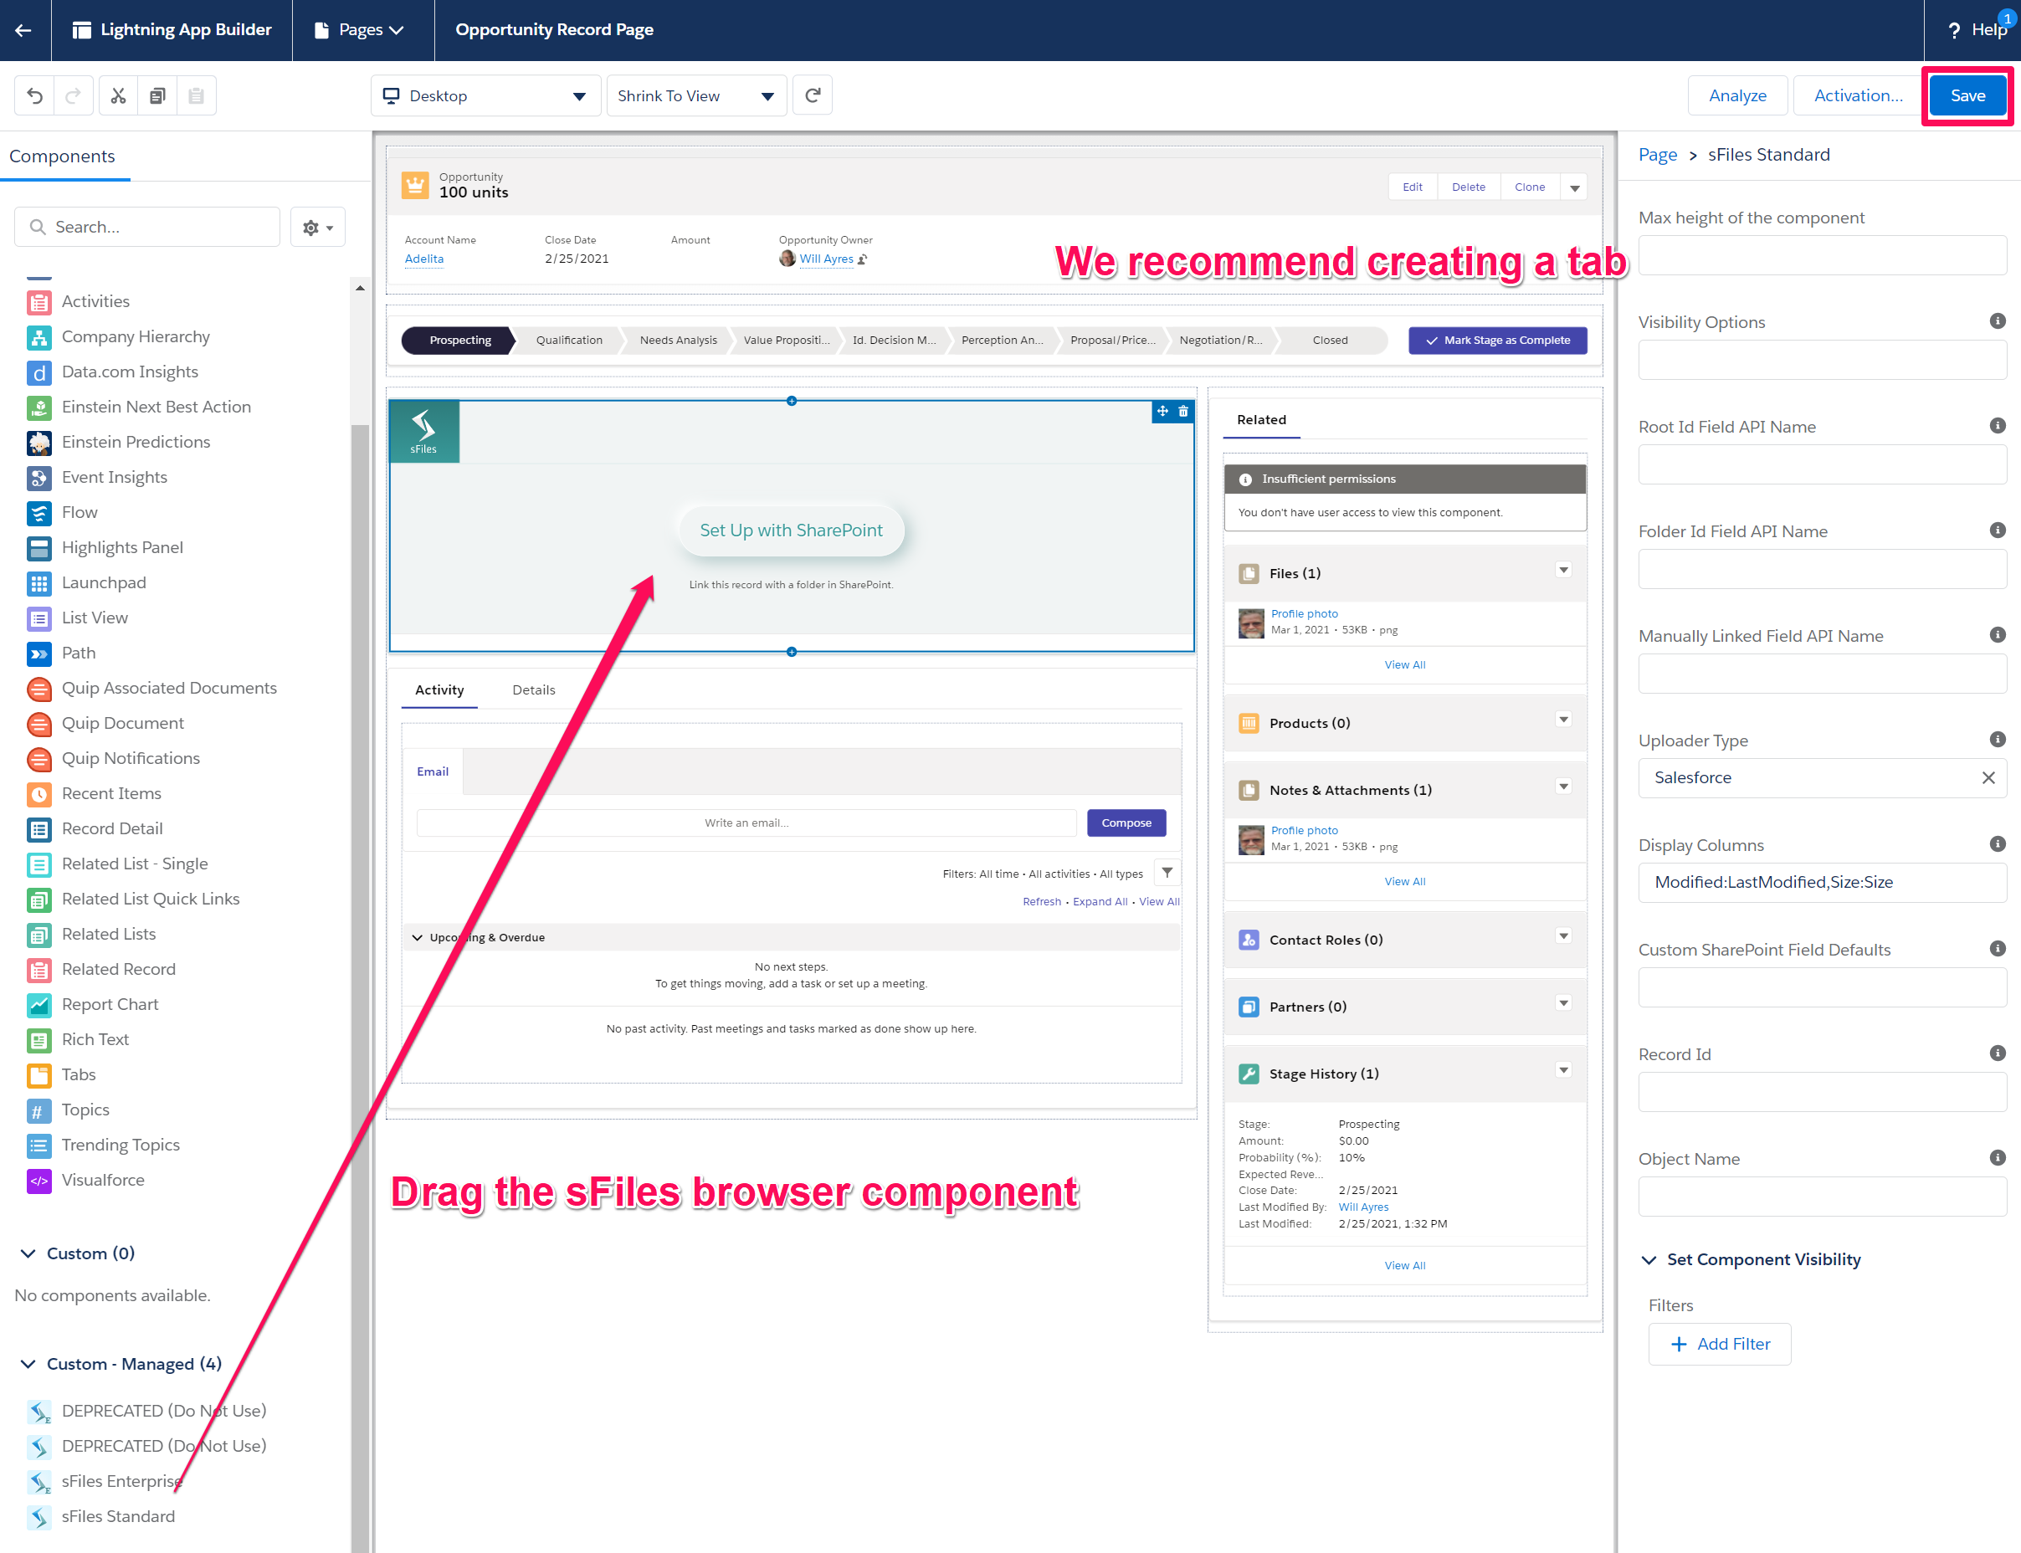Screen dimensions: 2021x1553
Task: Click the Write an email input field
Action: [746, 823]
